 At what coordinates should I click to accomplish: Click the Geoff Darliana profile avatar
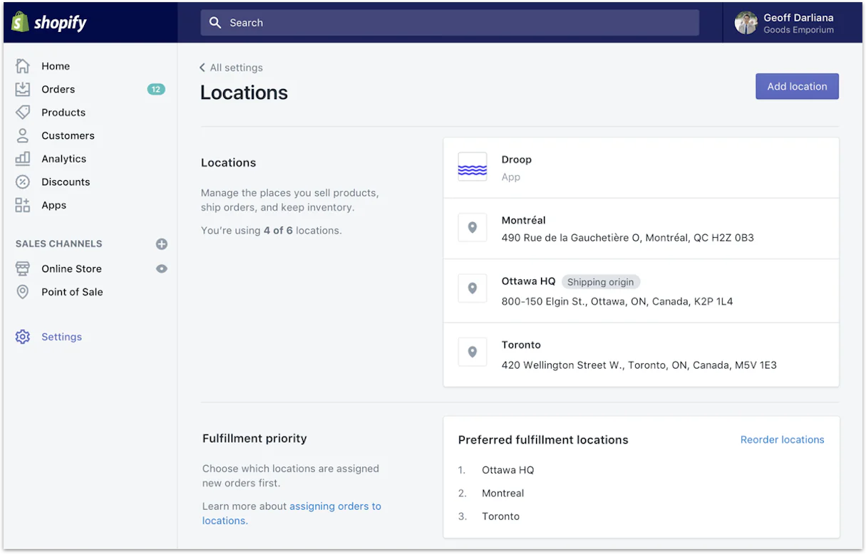pyautogui.click(x=746, y=22)
